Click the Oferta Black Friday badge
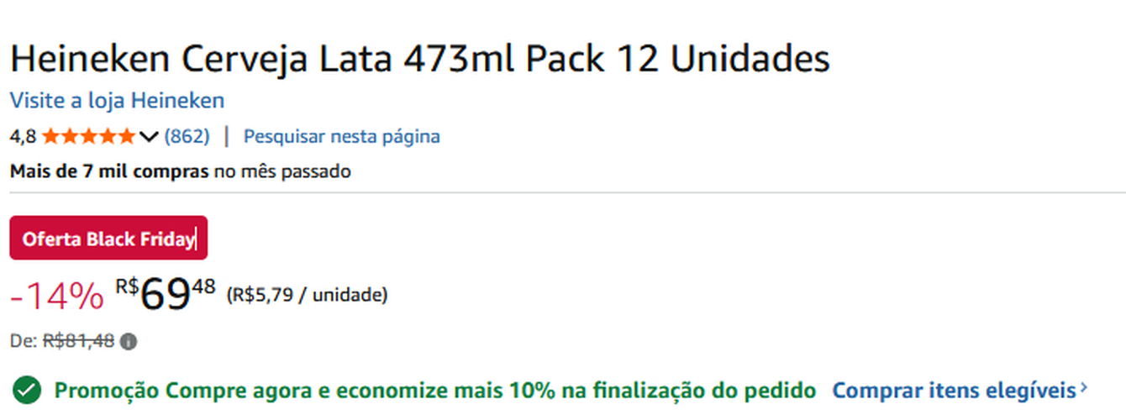 tap(108, 239)
